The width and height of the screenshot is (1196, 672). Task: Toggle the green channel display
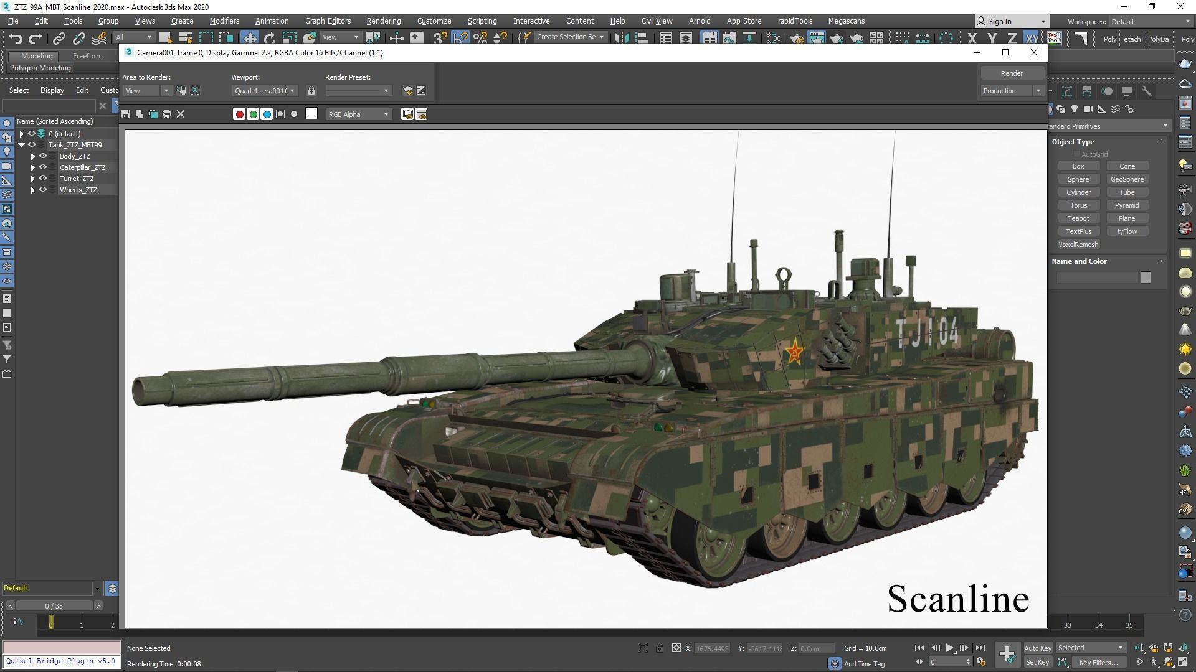[x=253, y=114]
